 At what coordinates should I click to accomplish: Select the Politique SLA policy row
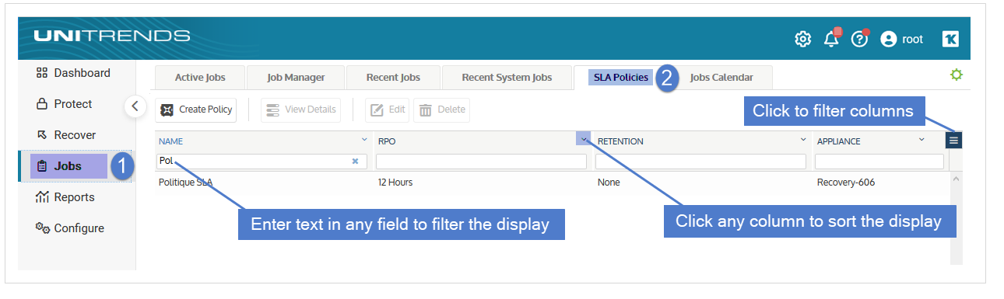[x=553, y=183]
